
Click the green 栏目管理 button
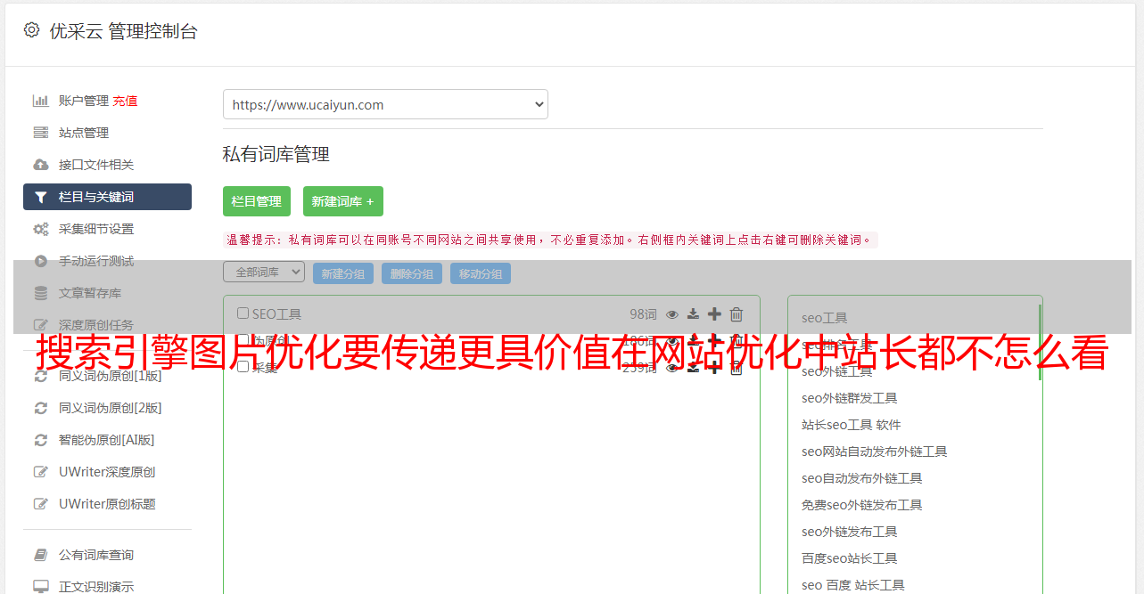(257, 201)
